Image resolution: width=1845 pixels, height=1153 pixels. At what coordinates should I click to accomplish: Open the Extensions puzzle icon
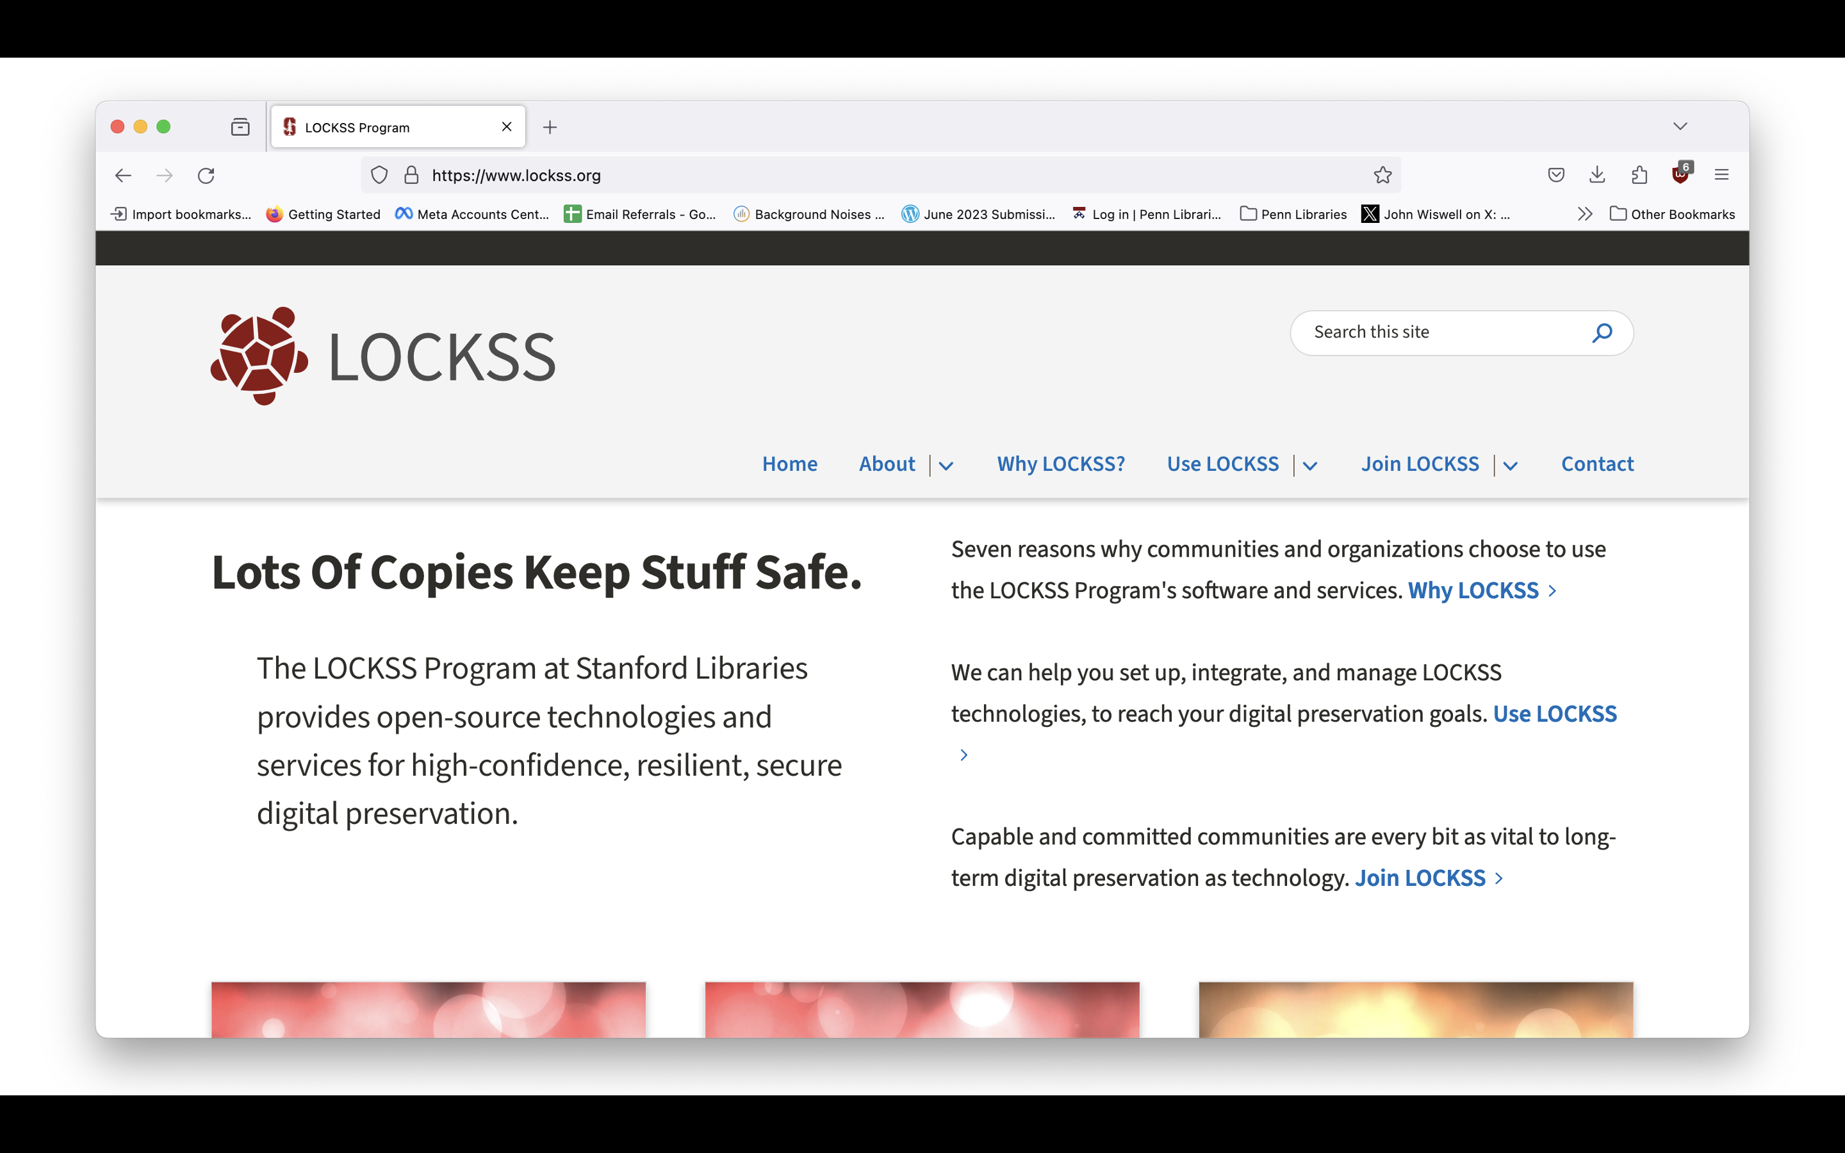pyautogui.click(x=1639, y=176)
